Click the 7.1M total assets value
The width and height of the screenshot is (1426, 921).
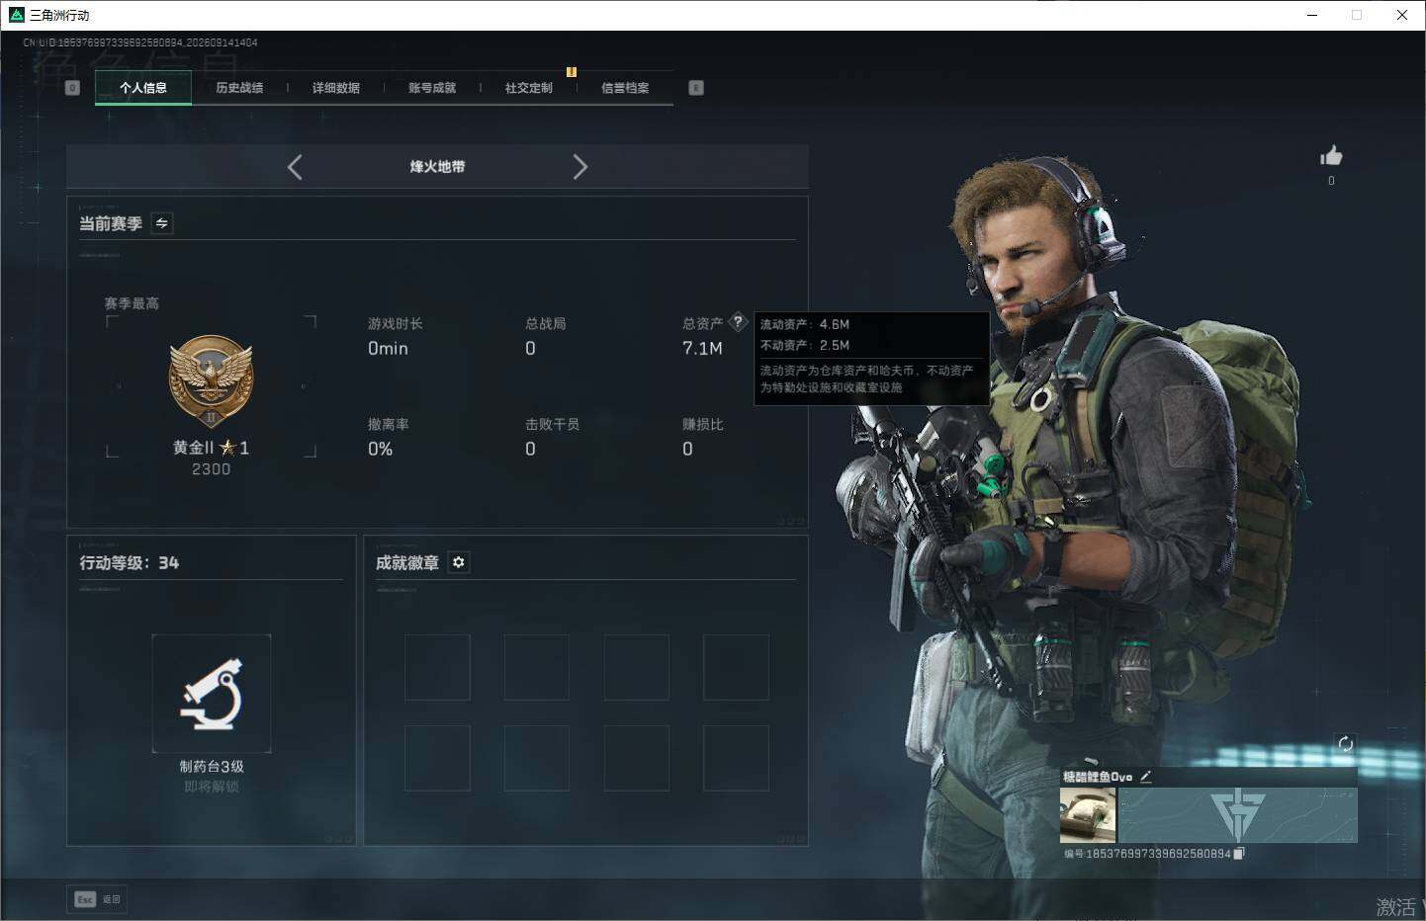tap(702, 348)
